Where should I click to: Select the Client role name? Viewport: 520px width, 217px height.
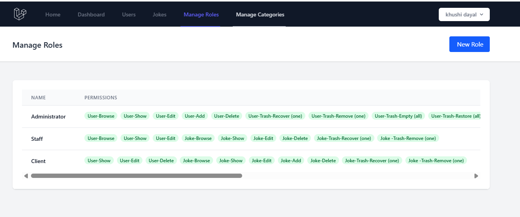(x=38, y=161)
